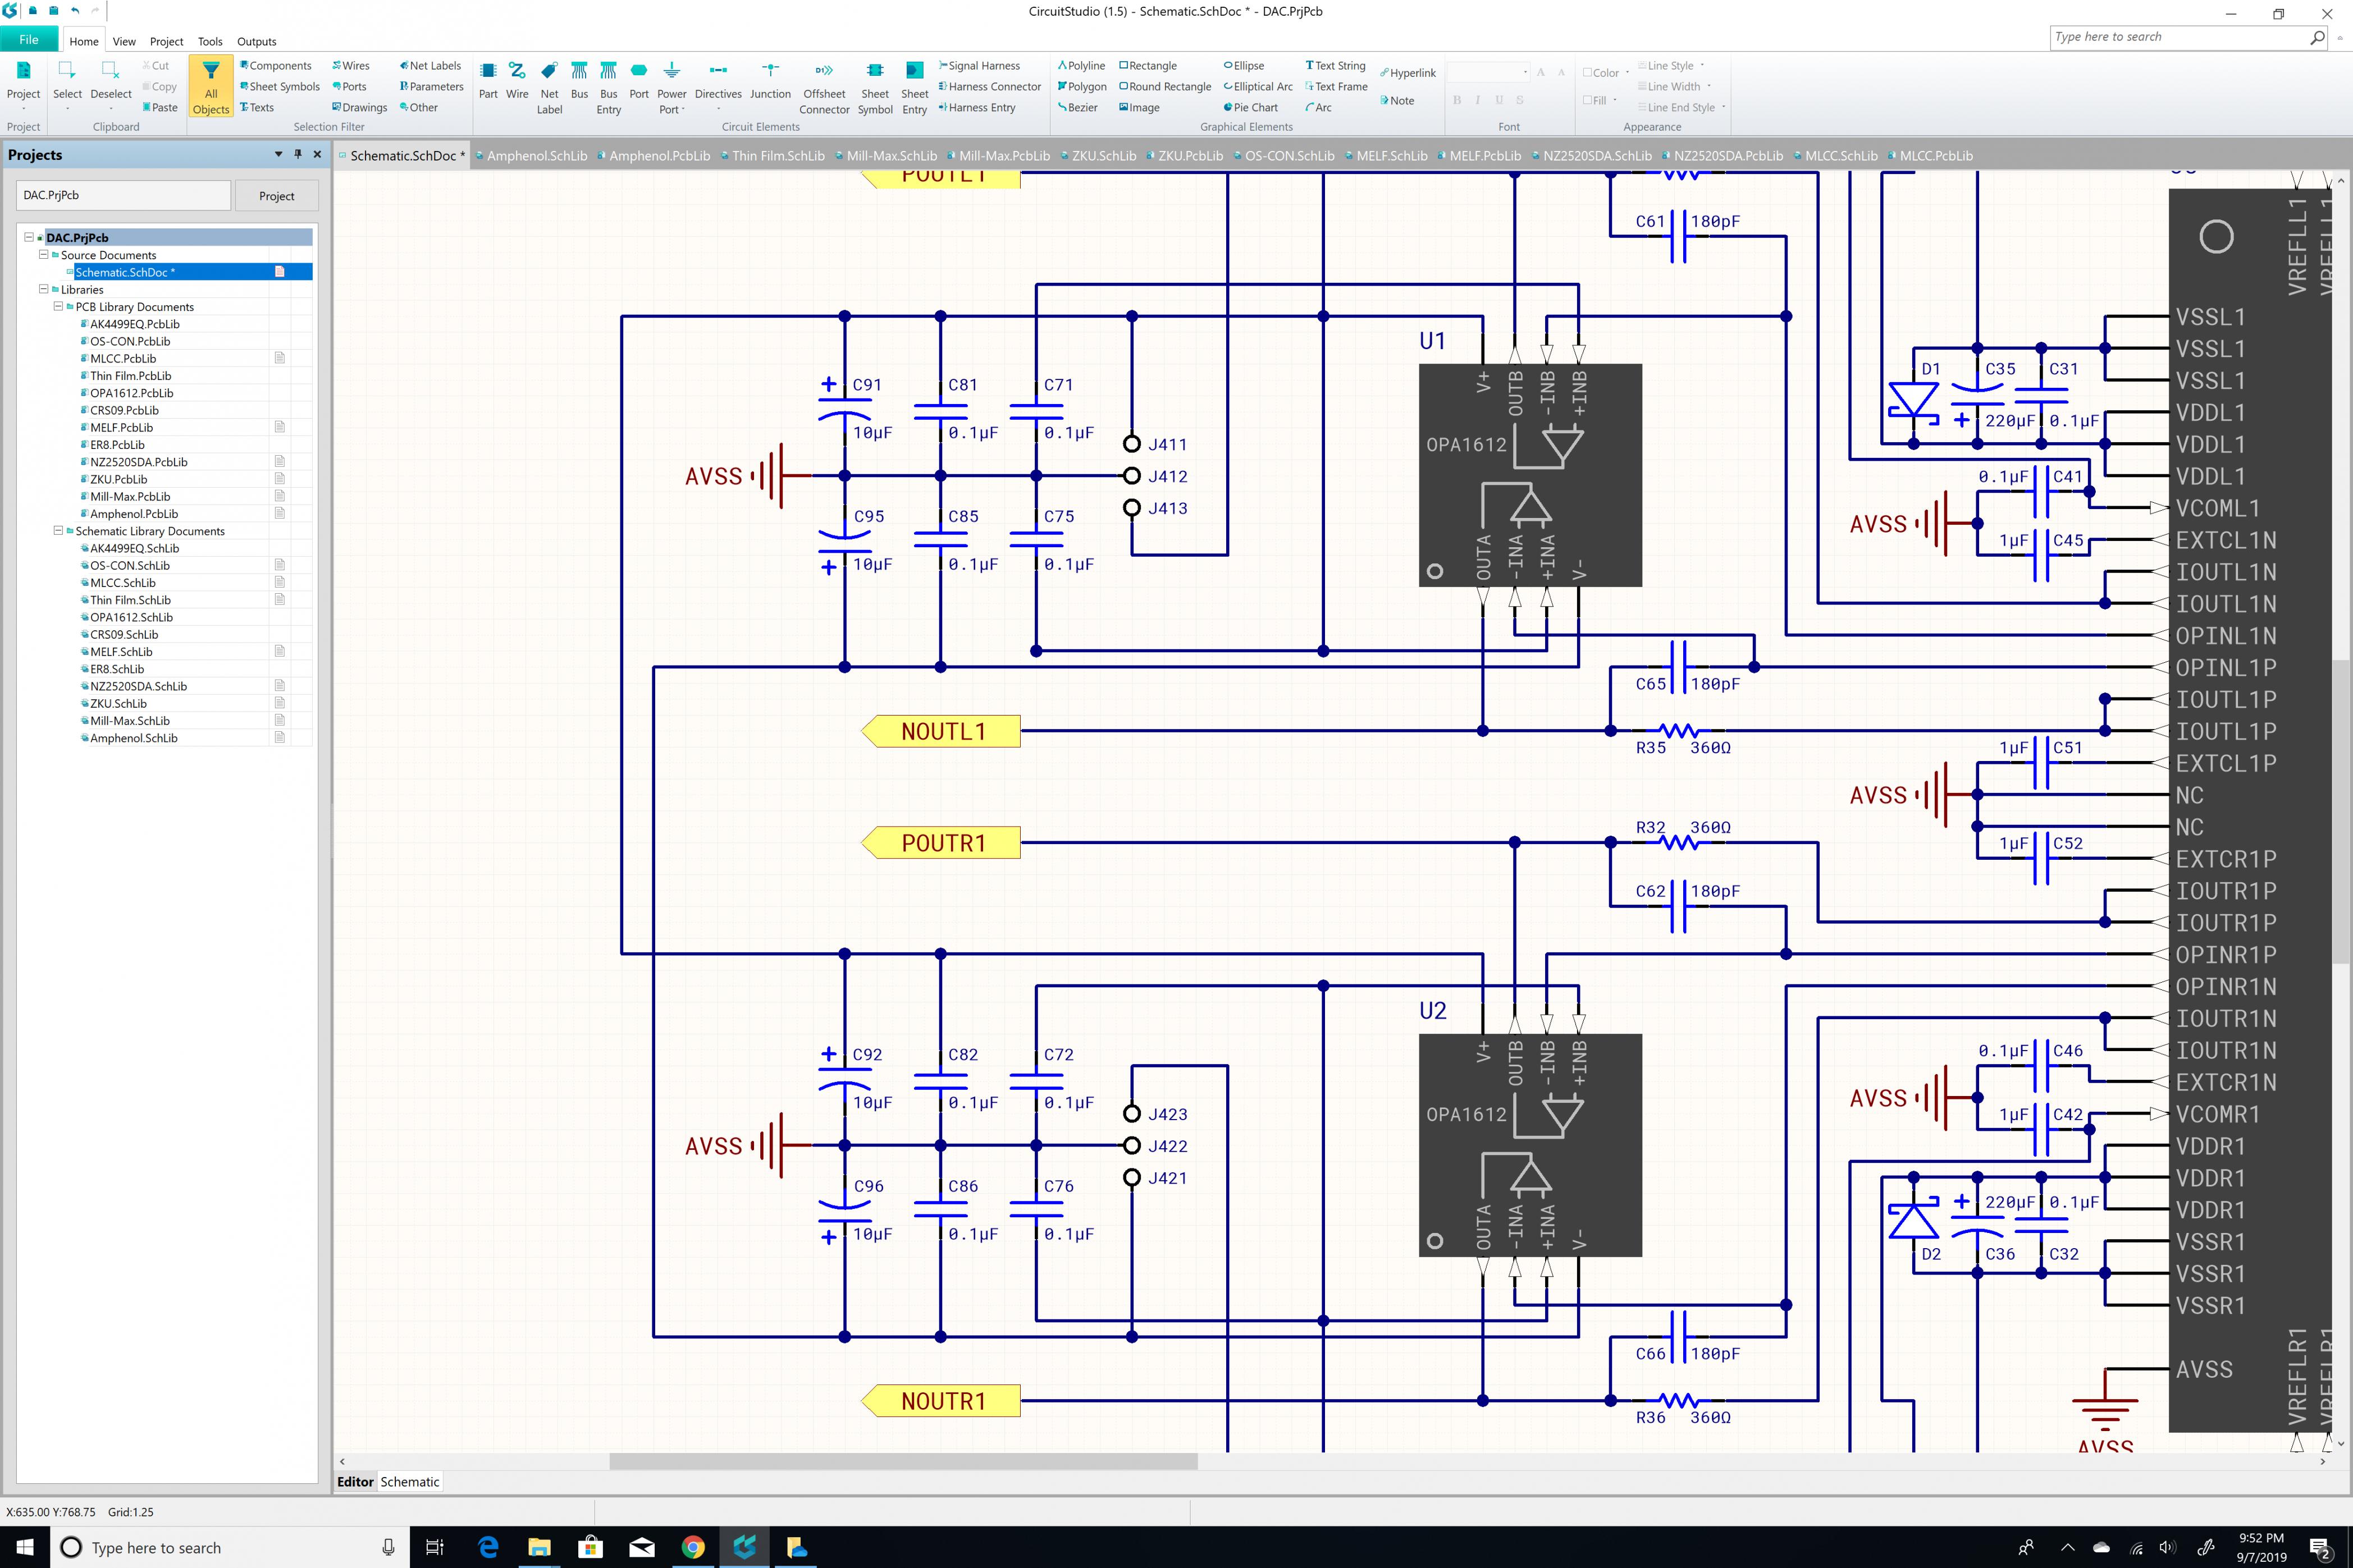This screenshot has width=2353, height=1568.
Task: Toggle Wires selection filter
Action: tap(351, 66)
